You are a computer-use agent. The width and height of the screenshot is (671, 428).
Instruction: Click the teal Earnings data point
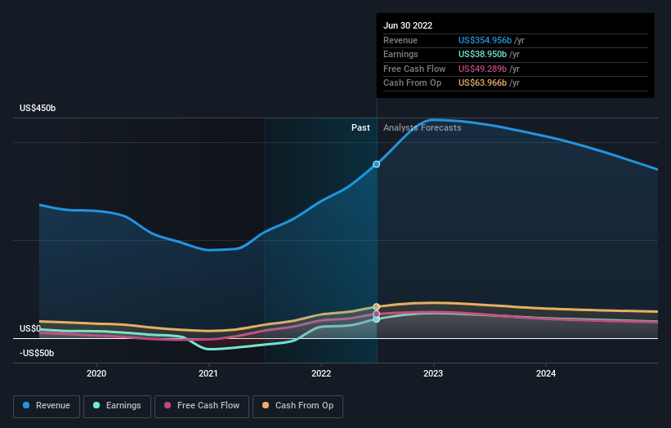pyautogui.click(x=376, y=319)
